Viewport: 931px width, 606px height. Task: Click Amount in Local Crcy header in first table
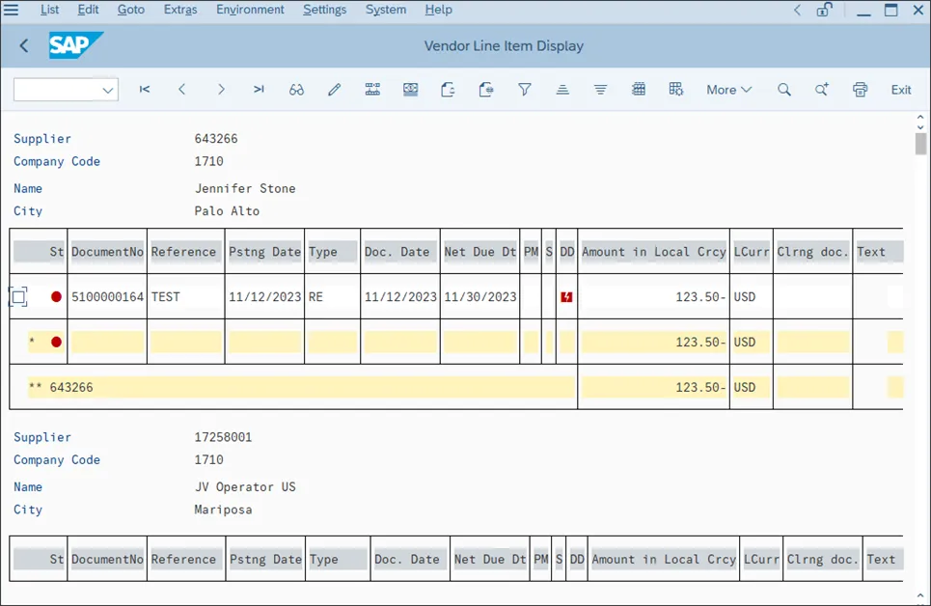[x=654, y=251]
